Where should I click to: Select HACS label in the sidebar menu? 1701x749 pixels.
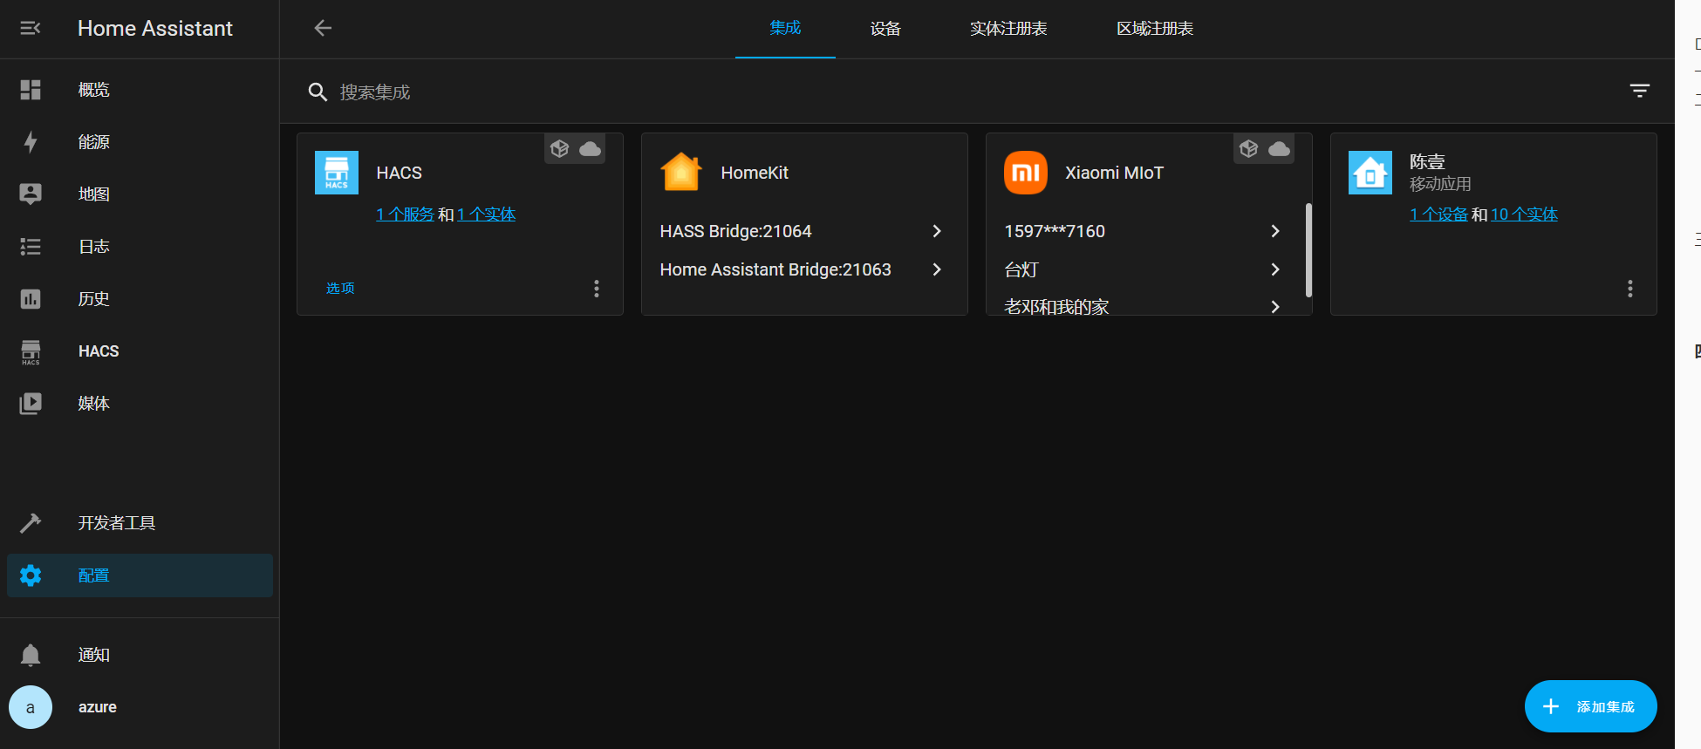tap(99, 351)
